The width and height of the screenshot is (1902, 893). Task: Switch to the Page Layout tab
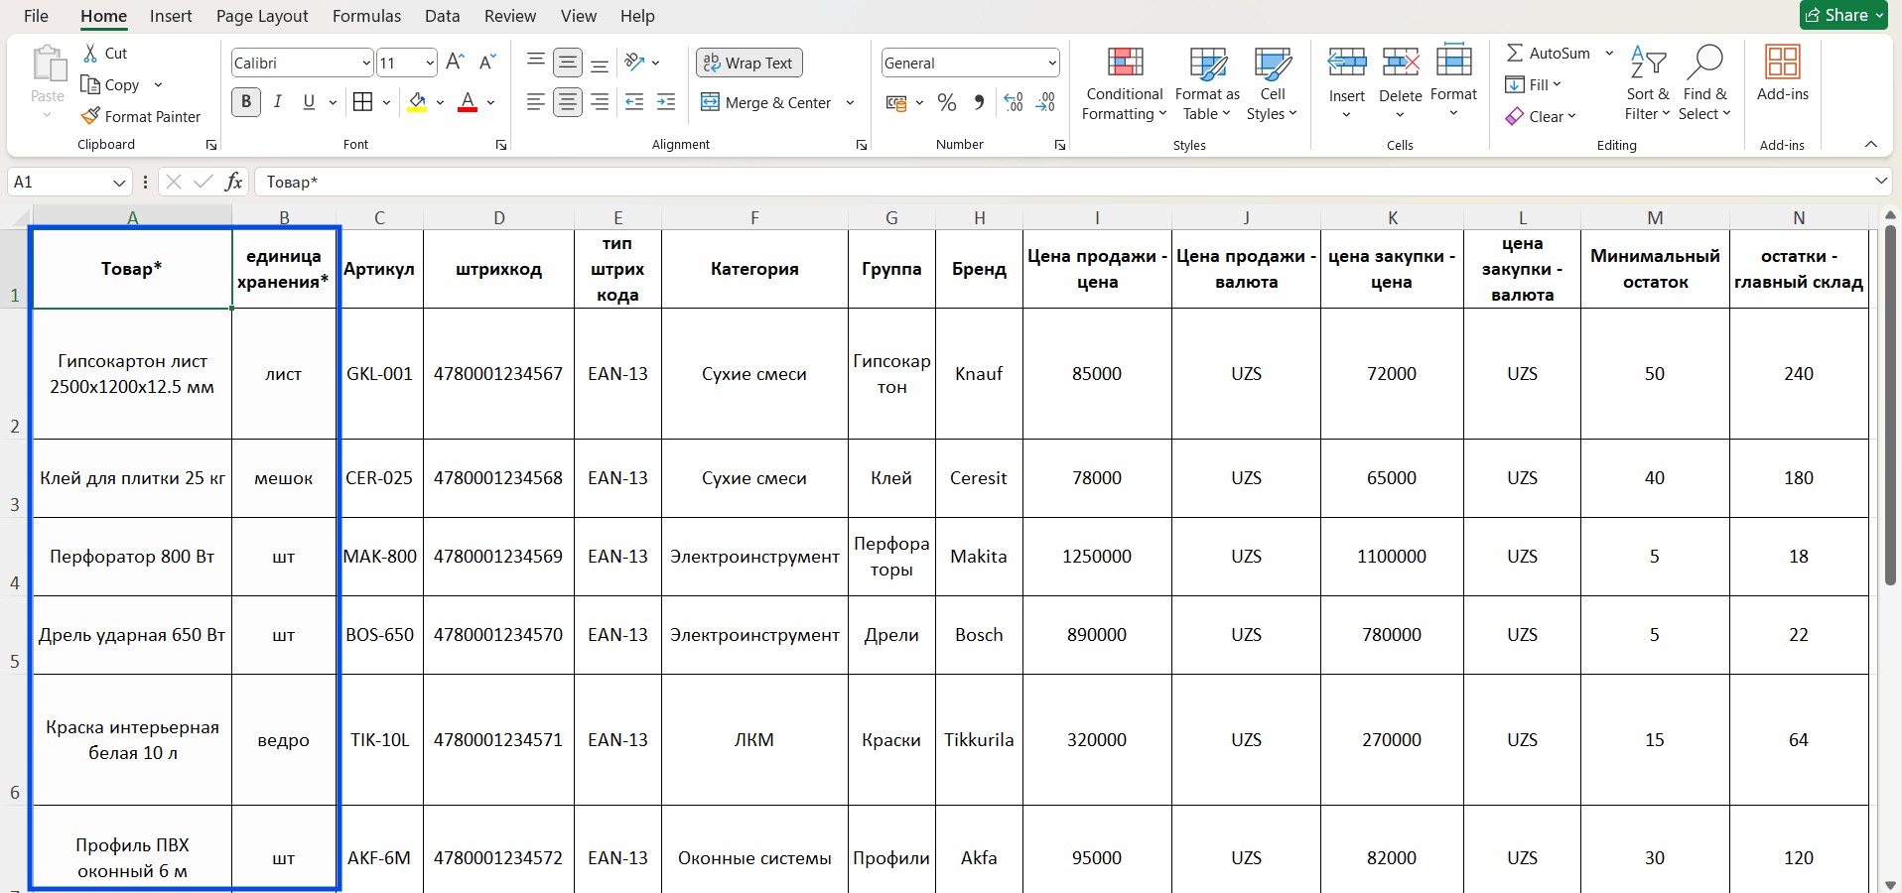[x=262, y=16]
